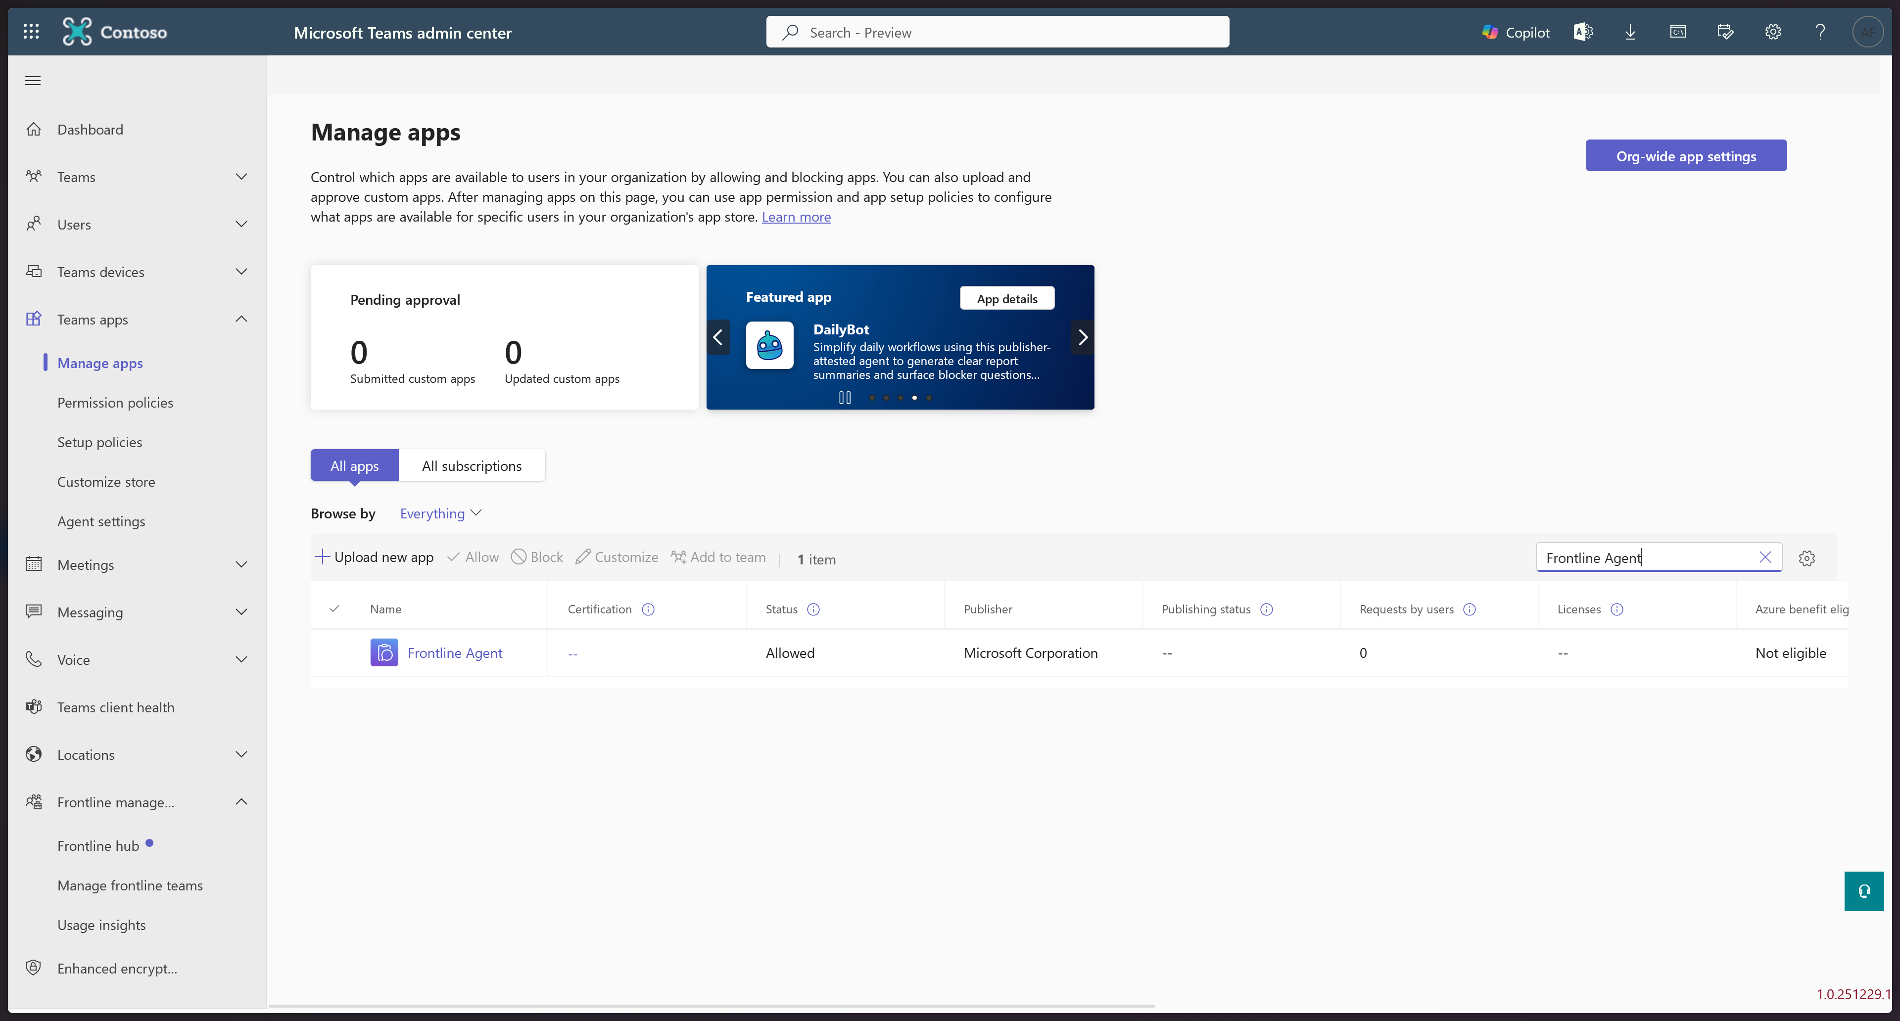Click the help question mark icon
This screenshot has width=1900, height=1021.
coord(1820,32)
